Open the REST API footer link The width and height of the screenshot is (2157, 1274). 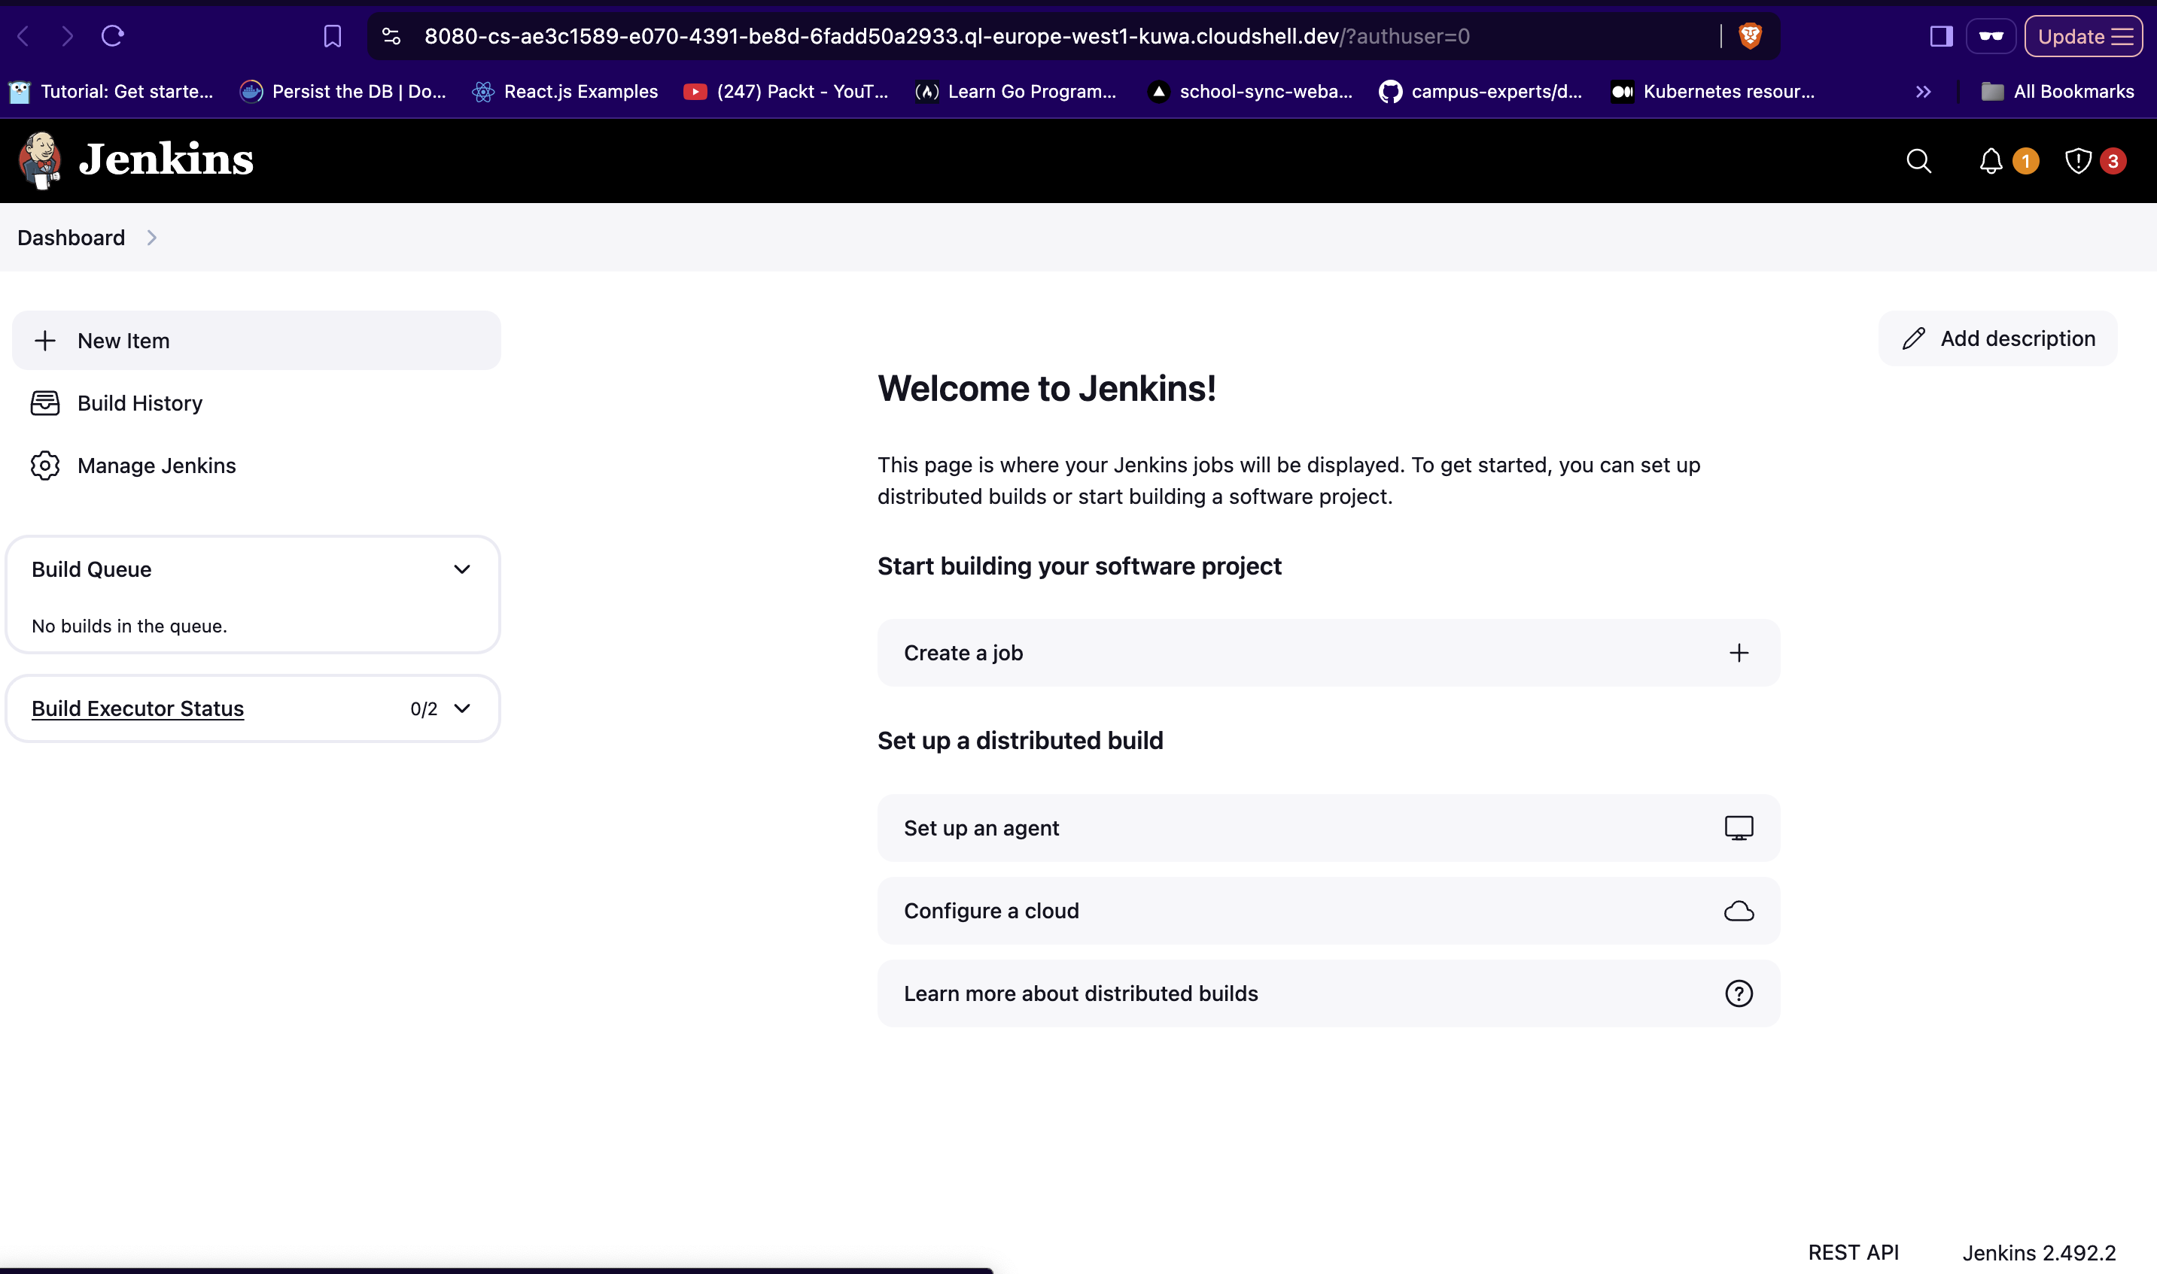[1853, 1252]
